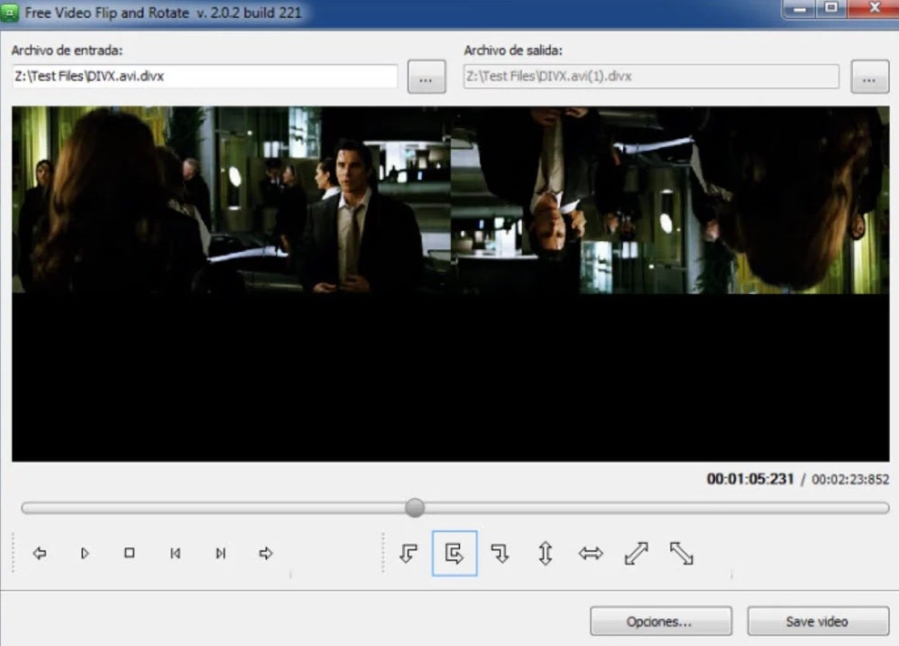Click the diagonal arrow pointing upper-right
899x646 pixels.
point(636,553)
